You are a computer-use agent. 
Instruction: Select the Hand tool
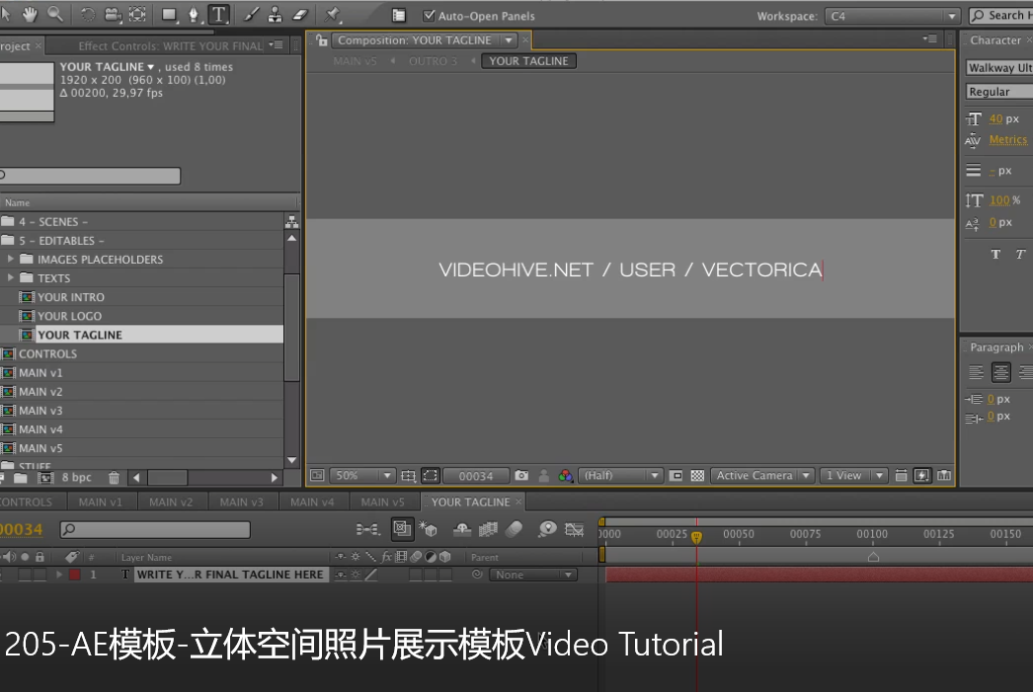(x=31, y=14)
